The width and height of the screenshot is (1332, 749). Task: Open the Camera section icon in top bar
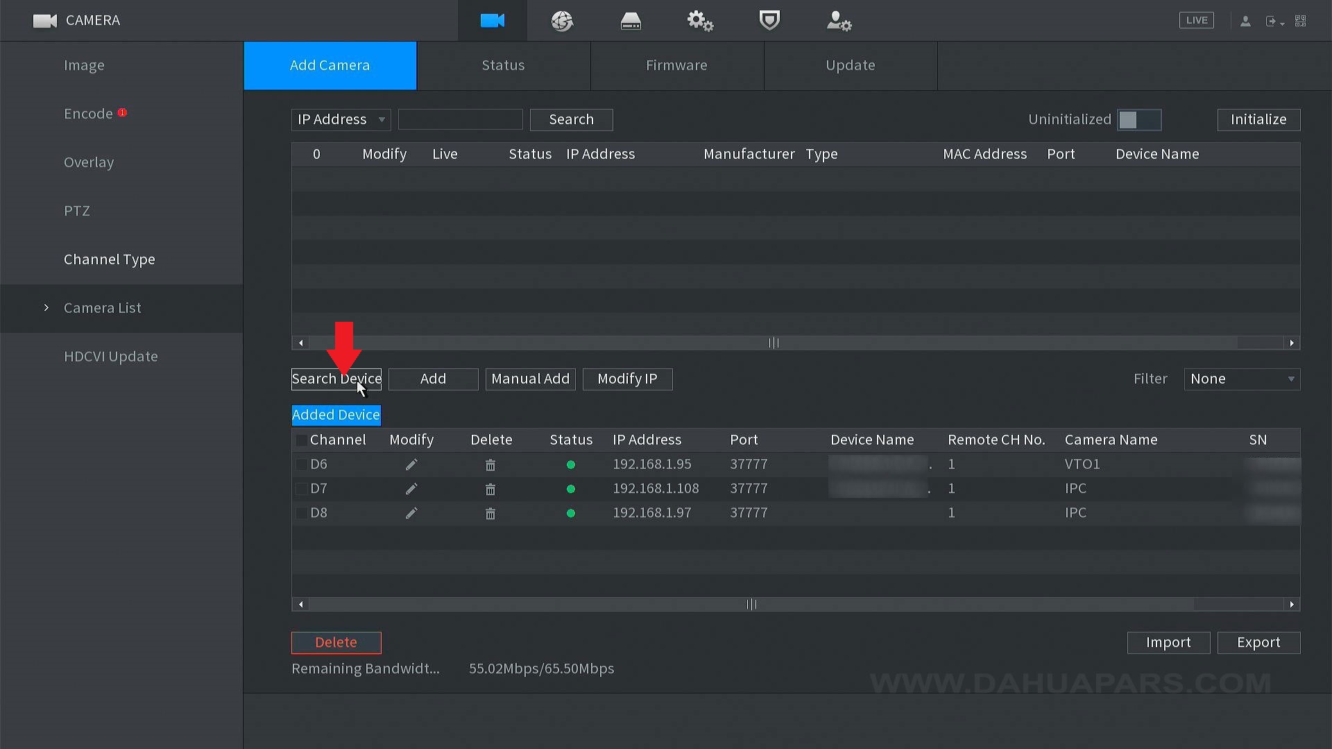[x=492, y=21]
